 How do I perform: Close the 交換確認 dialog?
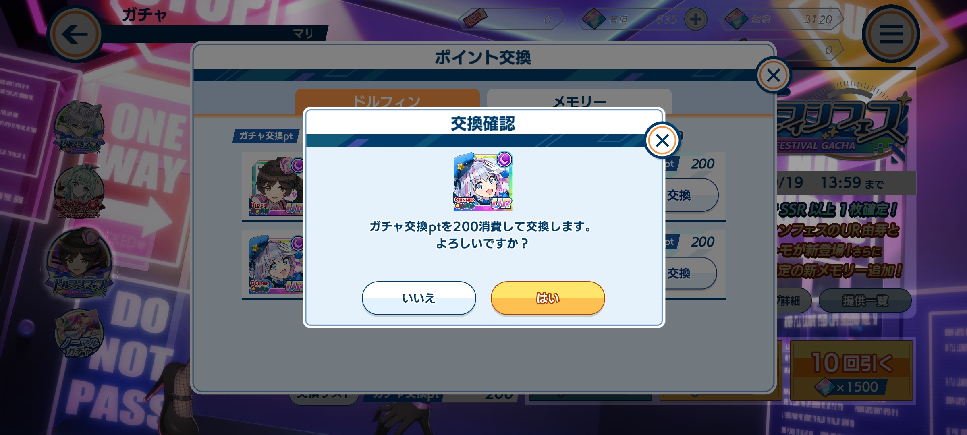coord(662,140)
